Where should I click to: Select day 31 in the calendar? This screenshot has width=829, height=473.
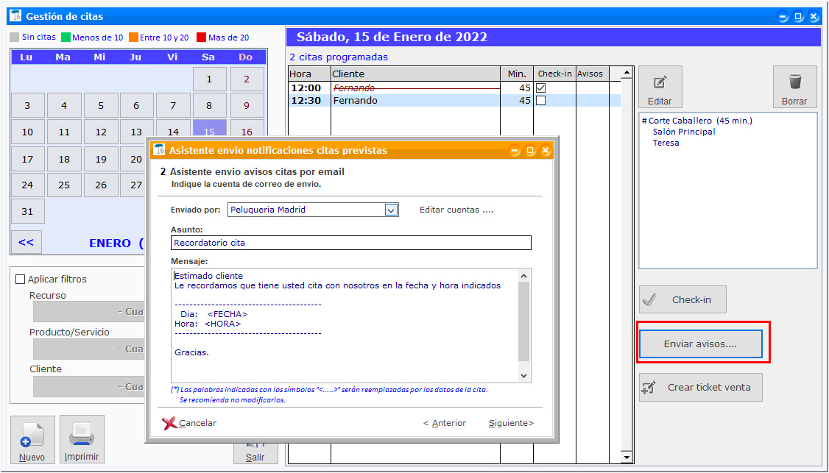27,211
